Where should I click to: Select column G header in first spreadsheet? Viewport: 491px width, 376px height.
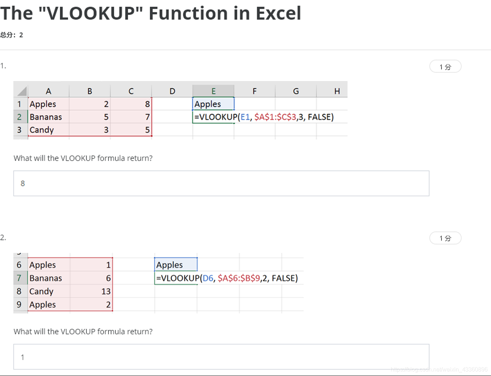point(296,91)
